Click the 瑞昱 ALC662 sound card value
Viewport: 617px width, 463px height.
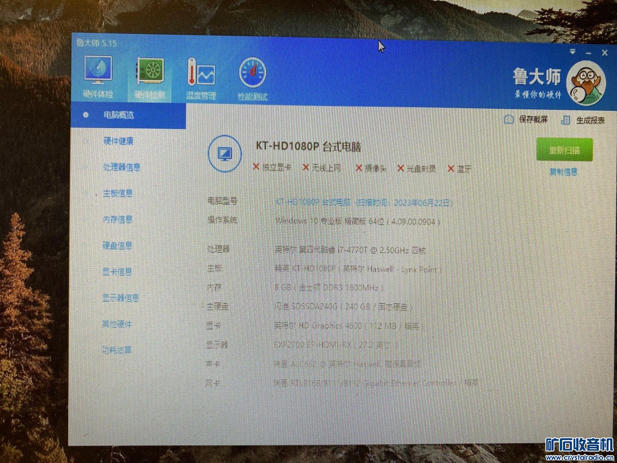(347, 364)
